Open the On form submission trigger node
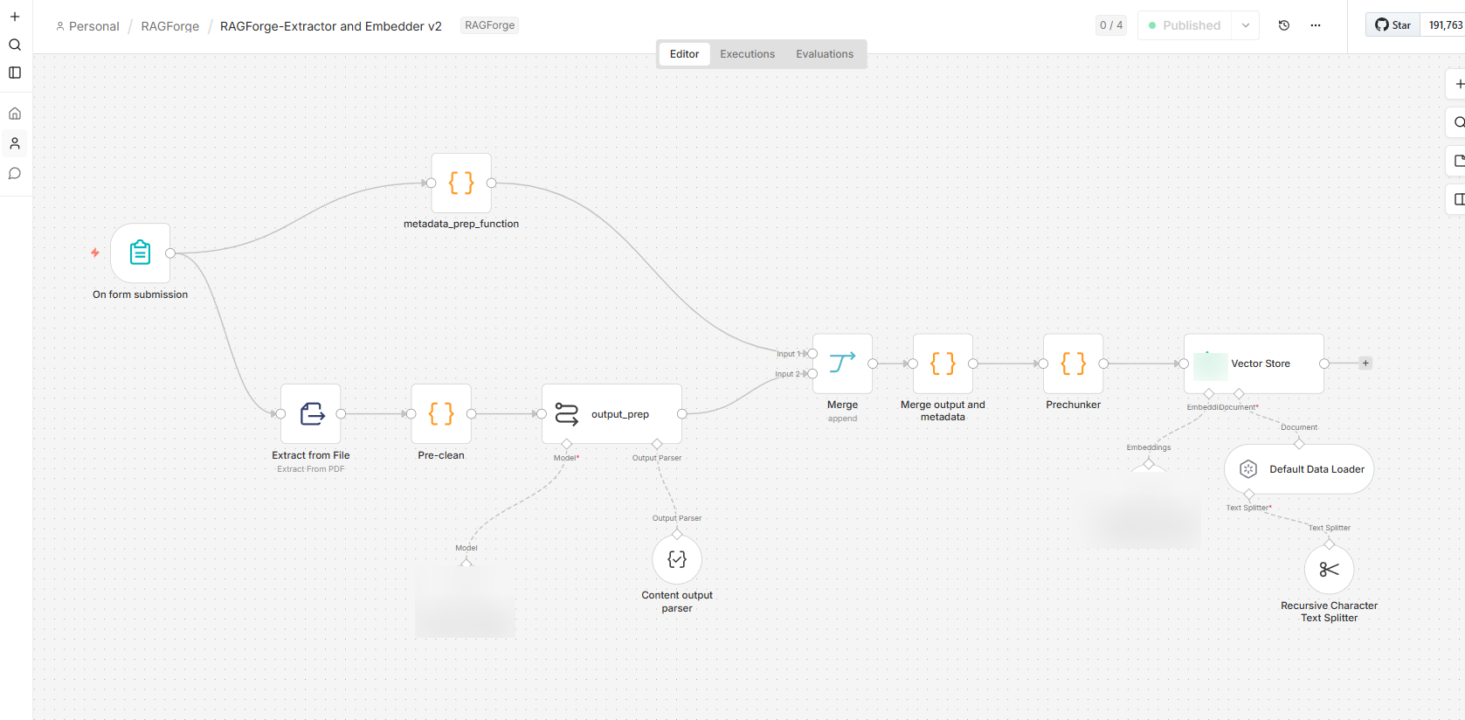The image size is (1465, 720). click(x=140, y=253)
